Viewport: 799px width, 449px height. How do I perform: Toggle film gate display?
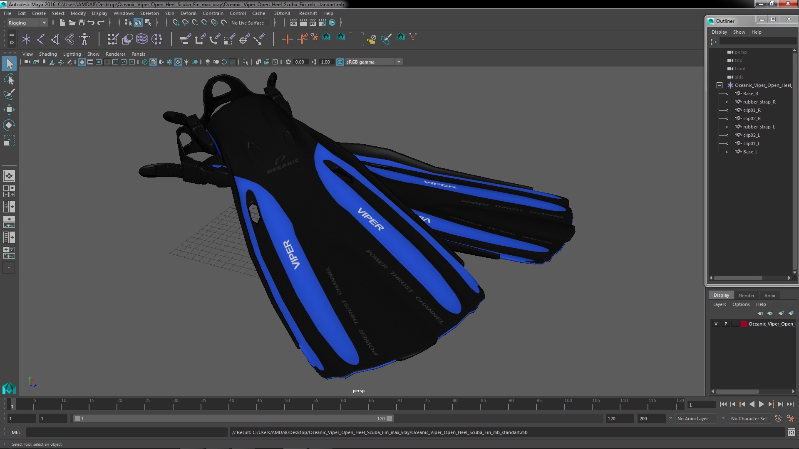(90, 62)
